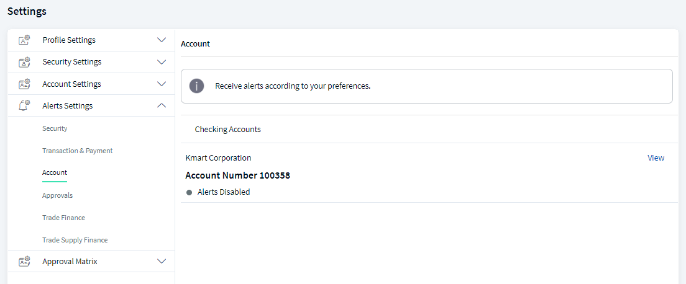Click the Profile Settings icon
The image size is (686, 284).
24,40
